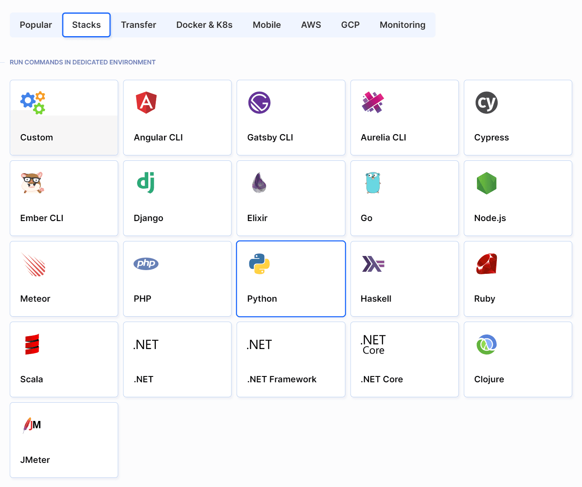The width and height of the screenshot is (582, 487).
Task: Click the Haskell label text
Action: (376, 299)
